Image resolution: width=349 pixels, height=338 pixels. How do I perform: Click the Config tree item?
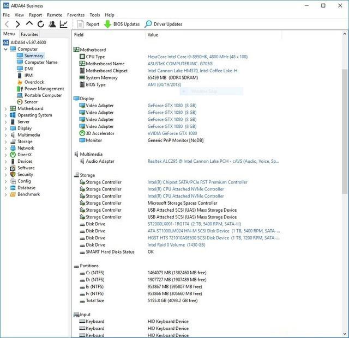(24, 181)
